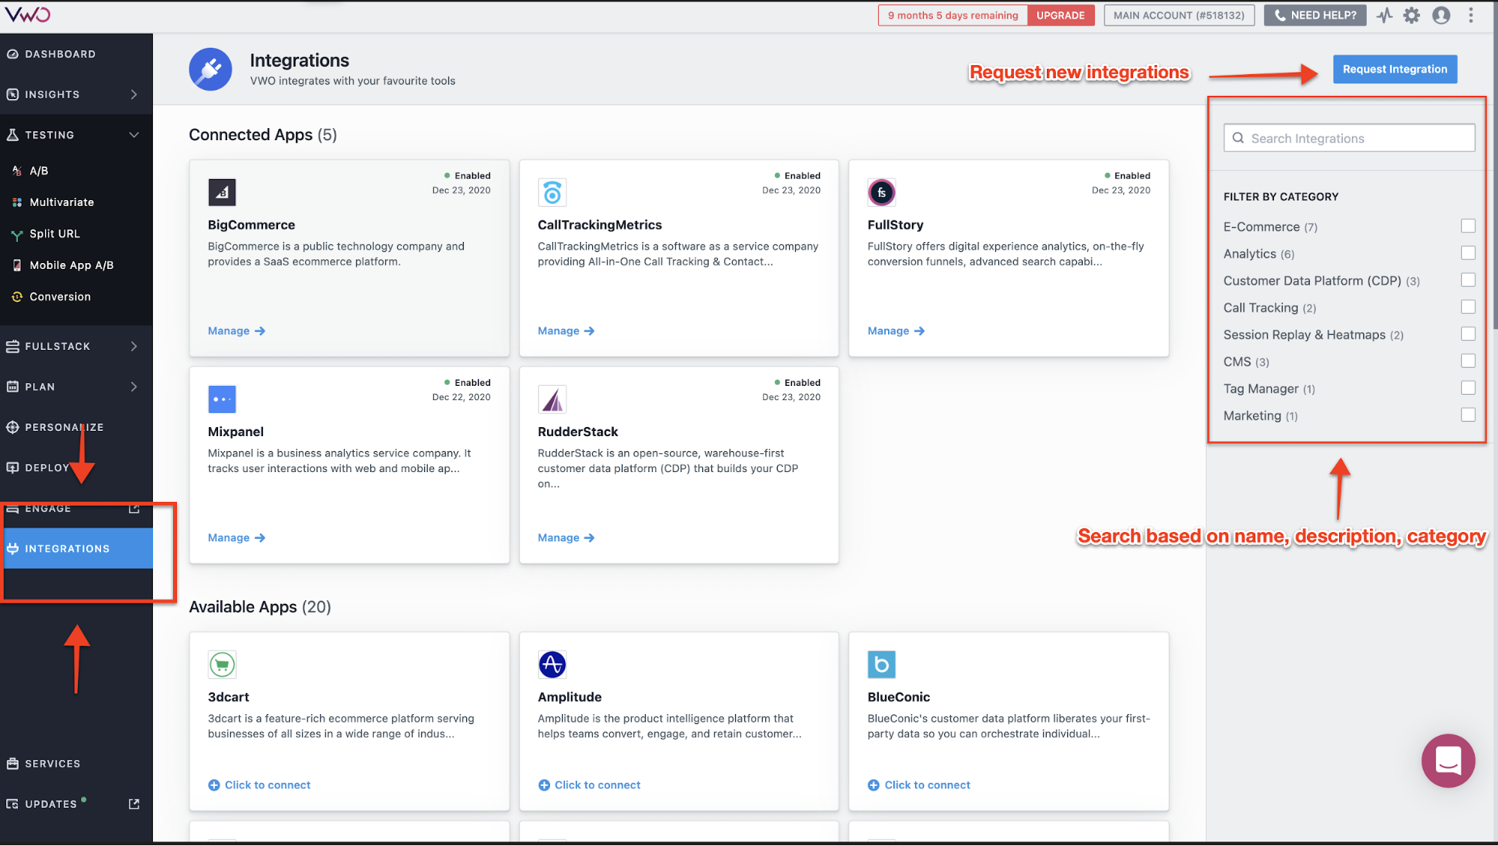
Task: Click to connect 3dcart
Action: pyautogui.click(x=259, y=785)
